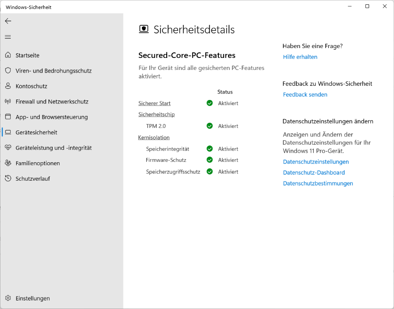Open Schutzverlauf in the sidebar
This screenshot has height=309, width=394.
pos(33,179)
